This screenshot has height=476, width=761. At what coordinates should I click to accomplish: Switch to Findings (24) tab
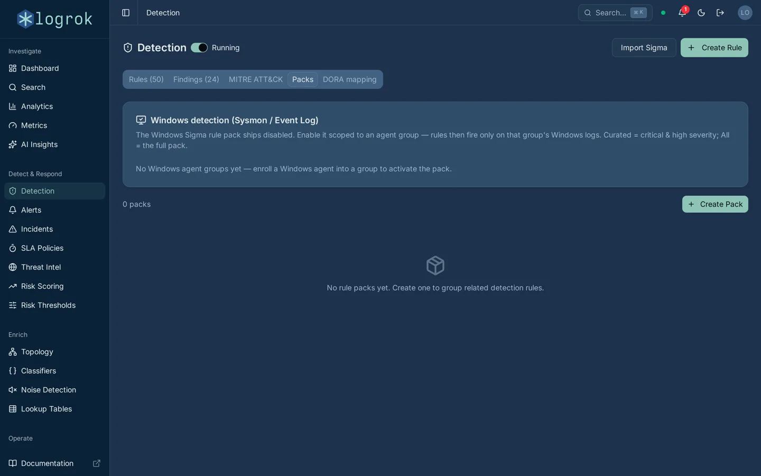pos(196,79)
